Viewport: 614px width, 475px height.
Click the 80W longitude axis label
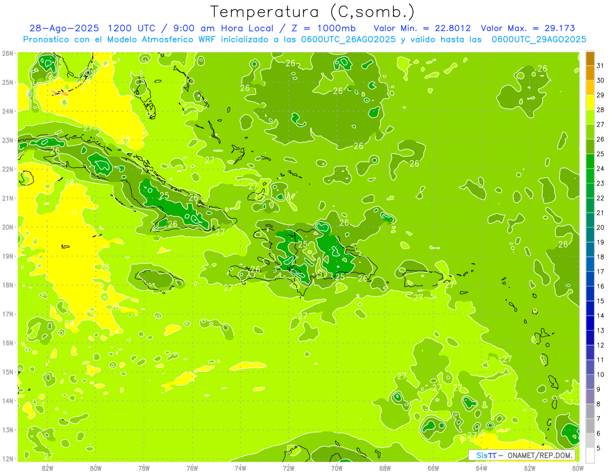click(96, 467)
